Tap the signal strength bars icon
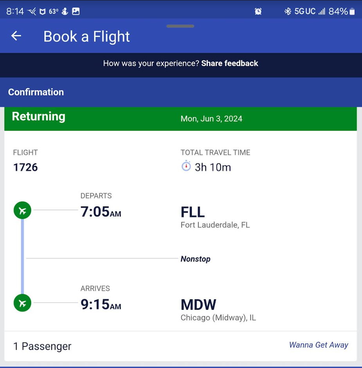The image size is (362, 368). (322, 11)
